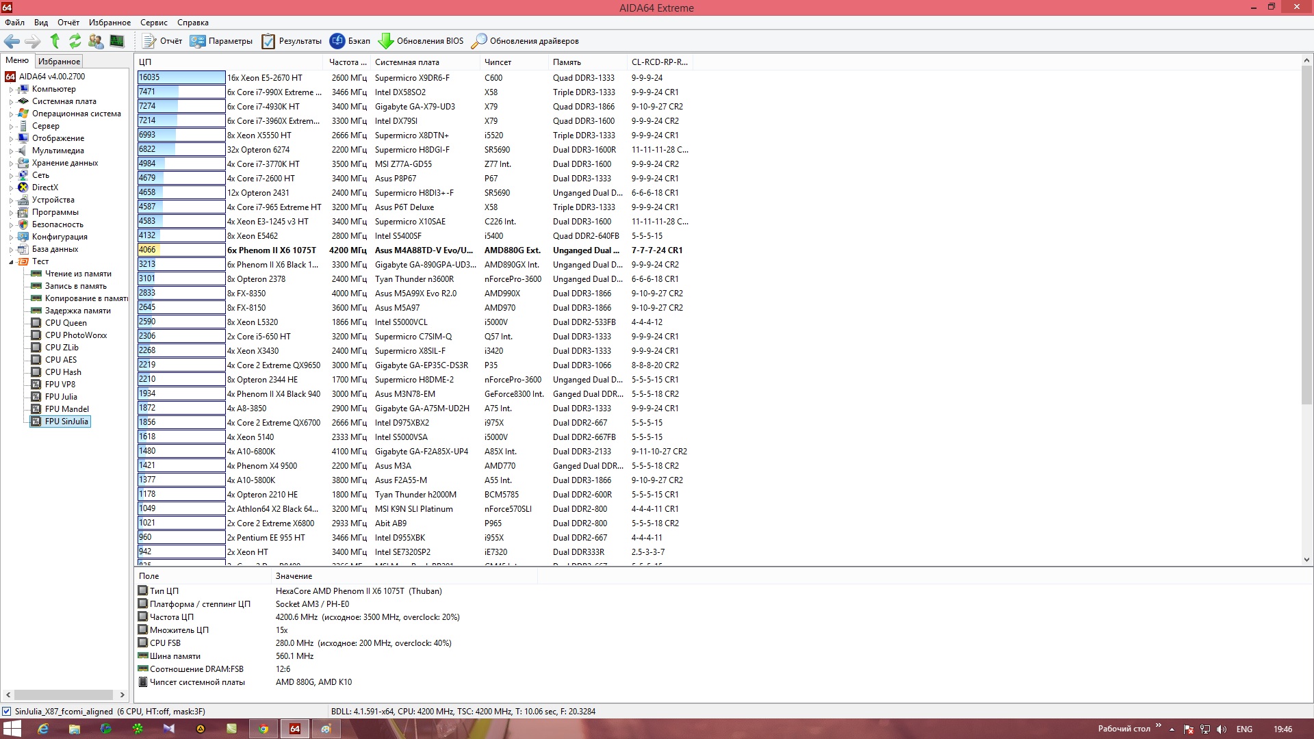Click the Chrome icon in taskbar
Screen dimensions: 1314x739
[263, 729]
